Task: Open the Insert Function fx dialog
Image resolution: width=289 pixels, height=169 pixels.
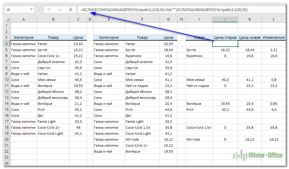Action: pyautogui.click(x=71, y=10)
